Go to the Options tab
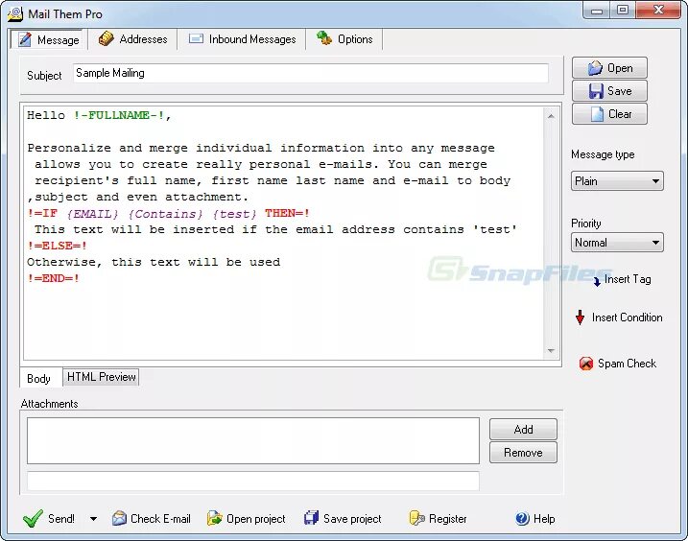 click(x=344, y=39)
